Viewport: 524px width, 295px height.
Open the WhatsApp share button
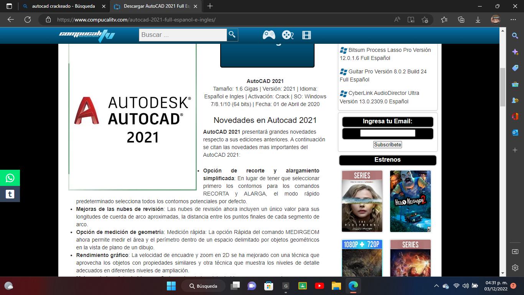pyautogui.click(x=10, y=178)
